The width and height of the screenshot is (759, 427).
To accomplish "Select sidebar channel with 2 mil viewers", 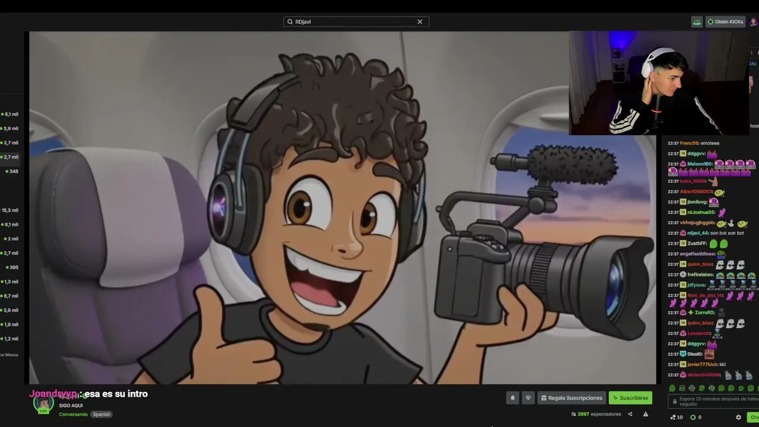I will 11,239.
